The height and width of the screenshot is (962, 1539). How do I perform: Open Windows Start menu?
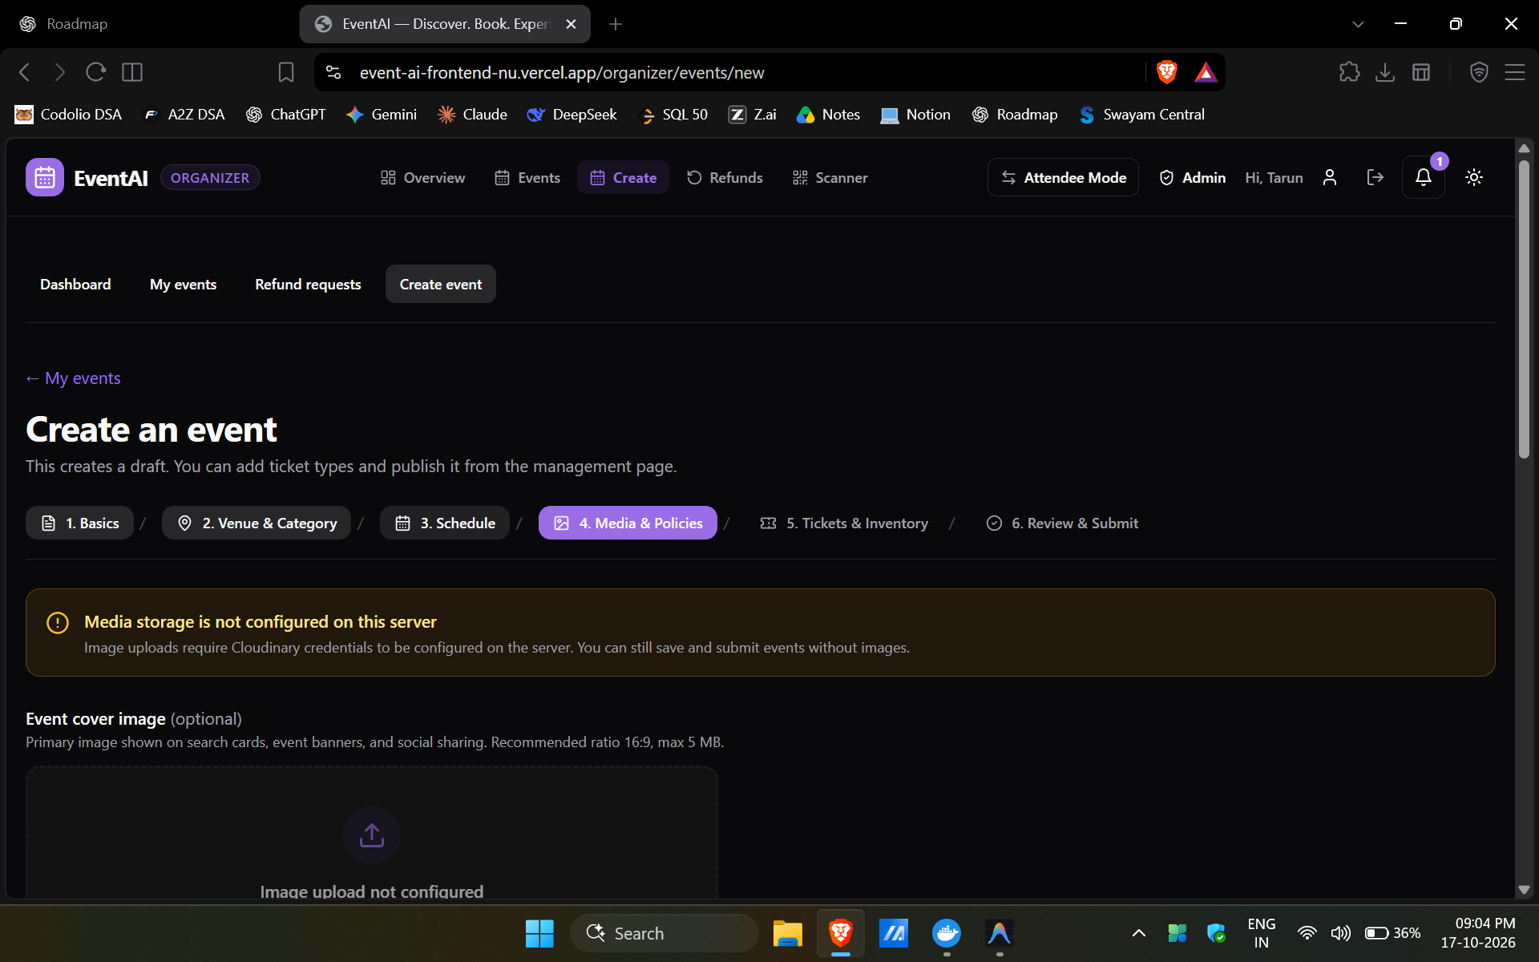click(539, 933)
